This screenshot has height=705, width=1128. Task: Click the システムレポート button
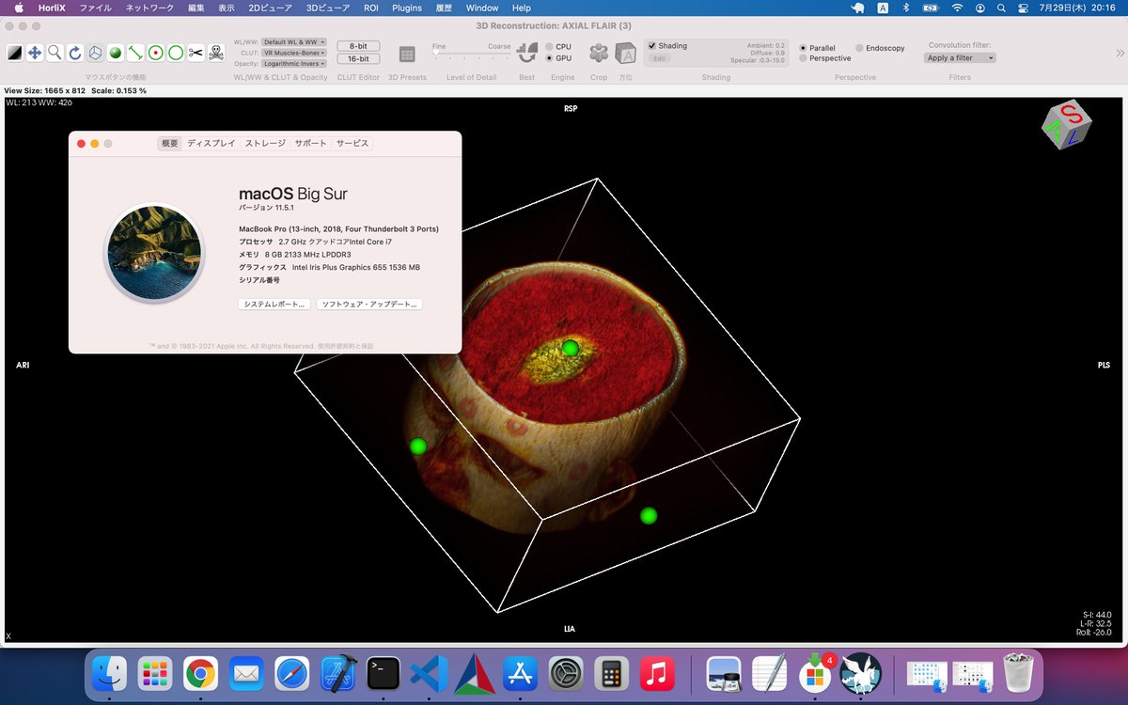[274, 305]
